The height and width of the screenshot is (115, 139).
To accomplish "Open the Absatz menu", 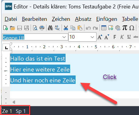I will [x=83, y=19].
